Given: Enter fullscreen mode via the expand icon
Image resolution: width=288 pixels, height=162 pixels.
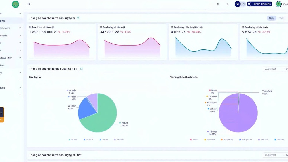Looking at the screenshot, I should pyautogui.click(x=218, y=4).
